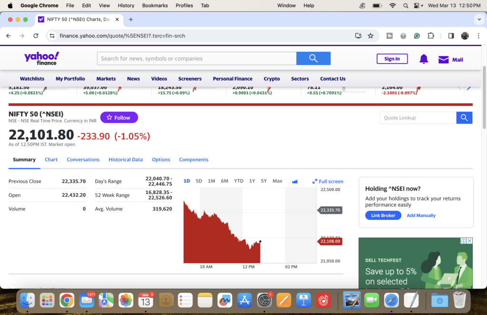
Task: Select the 5Y chart range
Action: pyautogui.click(x=263, y=181)
